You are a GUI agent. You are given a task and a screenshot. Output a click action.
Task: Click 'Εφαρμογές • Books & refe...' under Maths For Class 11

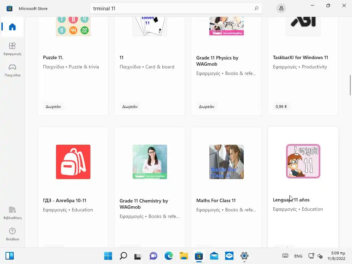click(x=226, y=210)
